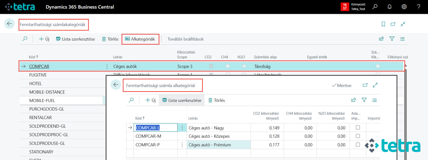The width and height of the screenshot is (428, 160).
Task: Click Lista szerkesztése in the subcategories dialog
Action: click(181, 100)
